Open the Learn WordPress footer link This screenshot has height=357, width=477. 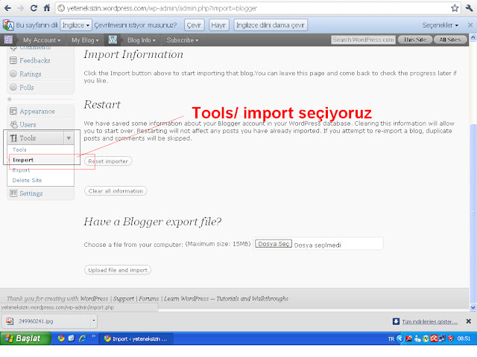pos(226,298)
